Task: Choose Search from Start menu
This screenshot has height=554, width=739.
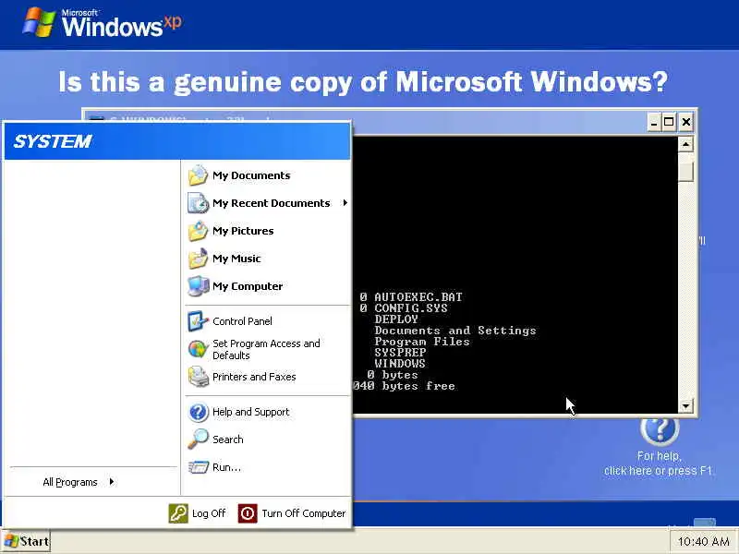Action: (227, 440)
